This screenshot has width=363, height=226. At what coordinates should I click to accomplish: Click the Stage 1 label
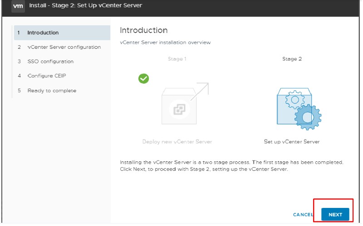(x=177, y=59)
